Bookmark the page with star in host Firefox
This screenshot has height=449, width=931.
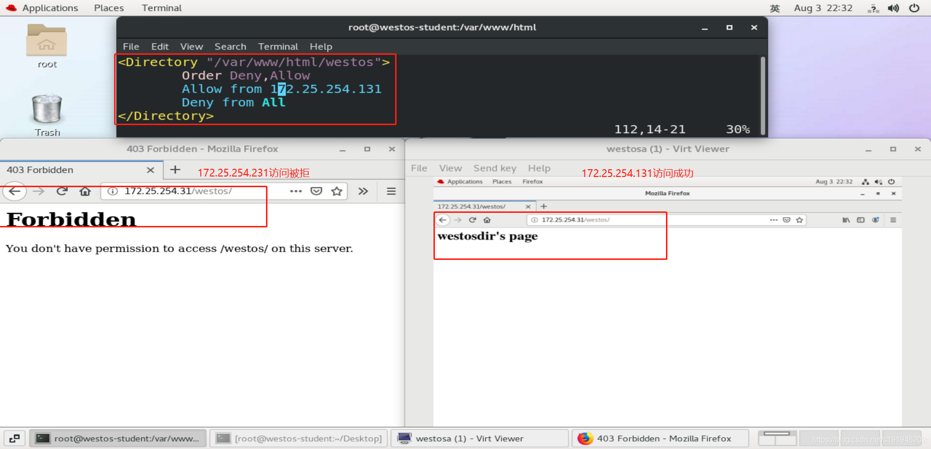[x=337, y=191]
